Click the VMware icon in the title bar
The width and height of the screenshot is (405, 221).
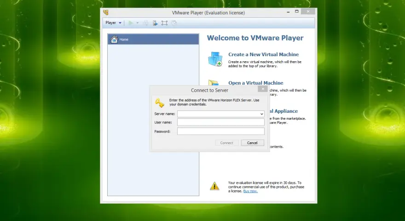(106, 12)
